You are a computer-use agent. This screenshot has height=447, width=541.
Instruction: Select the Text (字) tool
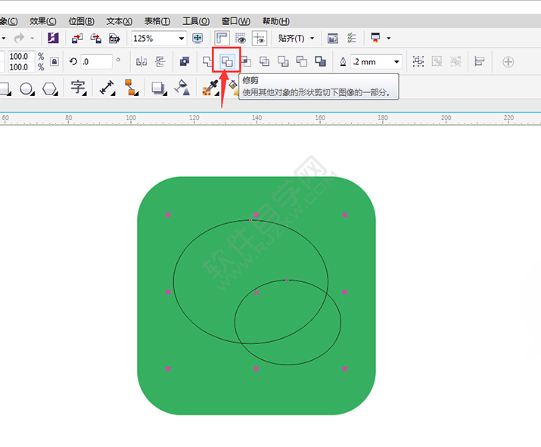point(77,88)
